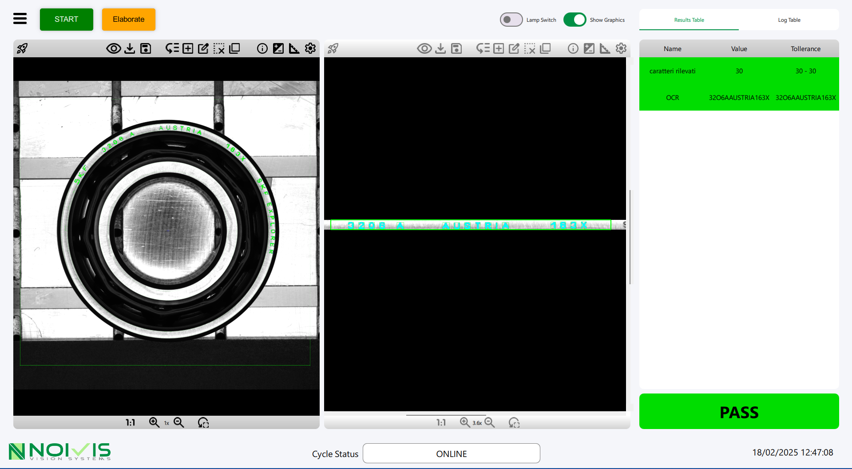The image size is (852, 469).
Task: Toggle the eye visibility icon in the right image toolbar
Action: [x=424, y=48]
